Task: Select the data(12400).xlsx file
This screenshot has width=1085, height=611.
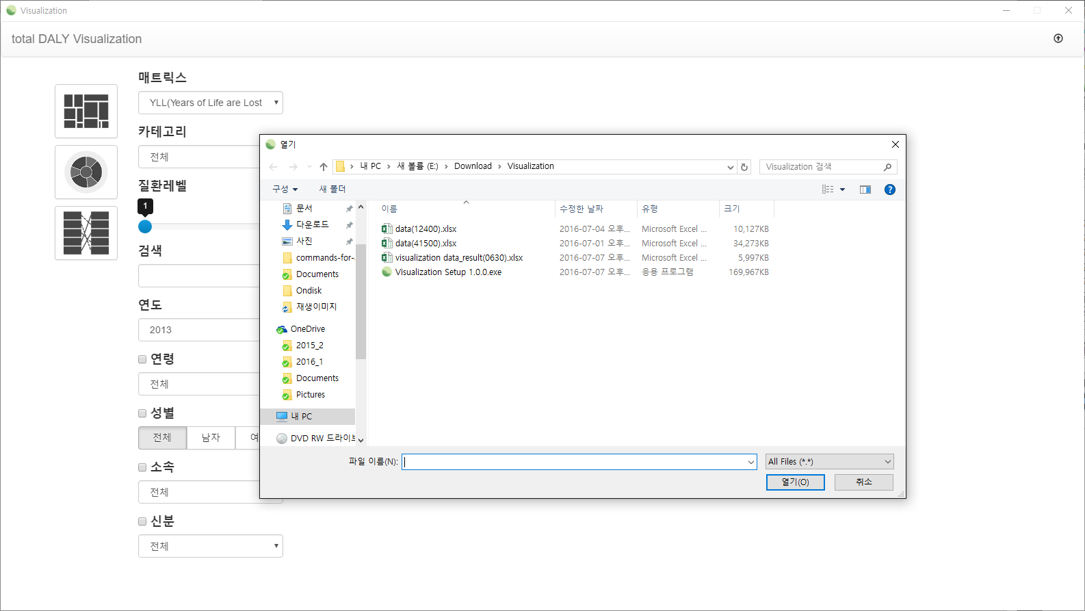Action: [426, 229]
